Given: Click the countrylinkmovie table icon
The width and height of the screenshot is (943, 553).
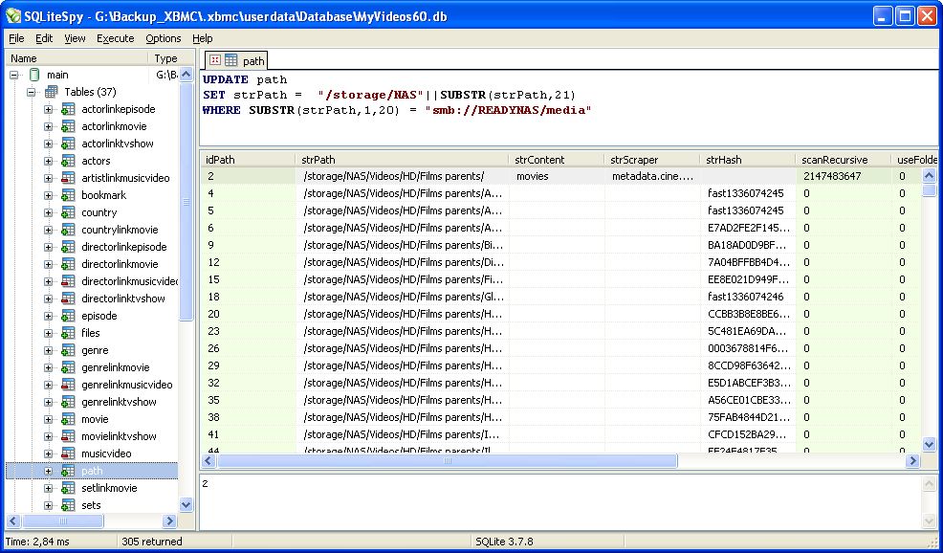Looking at the screenshot, I should [x=68, y=230].
